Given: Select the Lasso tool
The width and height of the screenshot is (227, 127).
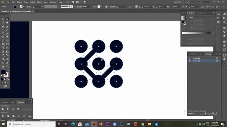Looking at the screenshot, I should click(7, 23).
